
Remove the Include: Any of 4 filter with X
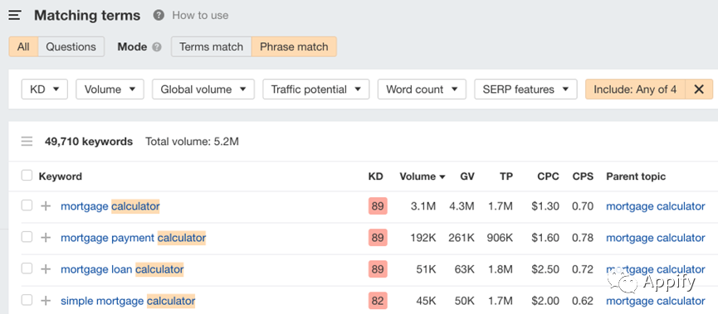coord(699,89)
